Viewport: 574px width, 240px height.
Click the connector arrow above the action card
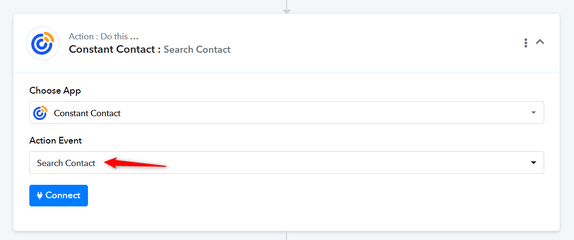click(287, 7)
